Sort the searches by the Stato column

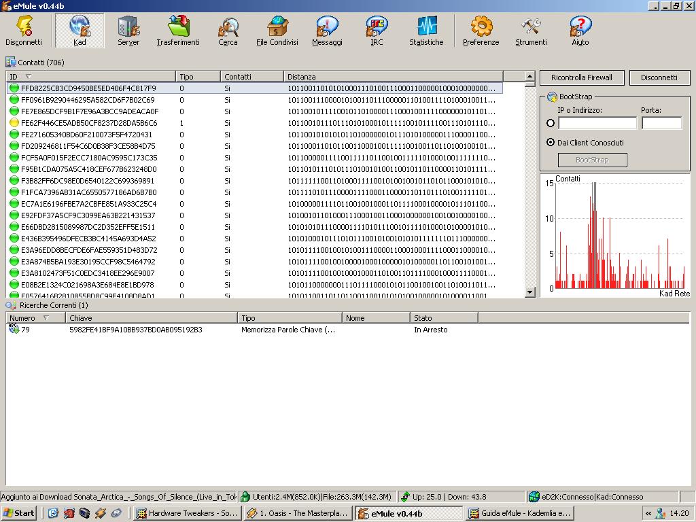click(x=444, y=318)
